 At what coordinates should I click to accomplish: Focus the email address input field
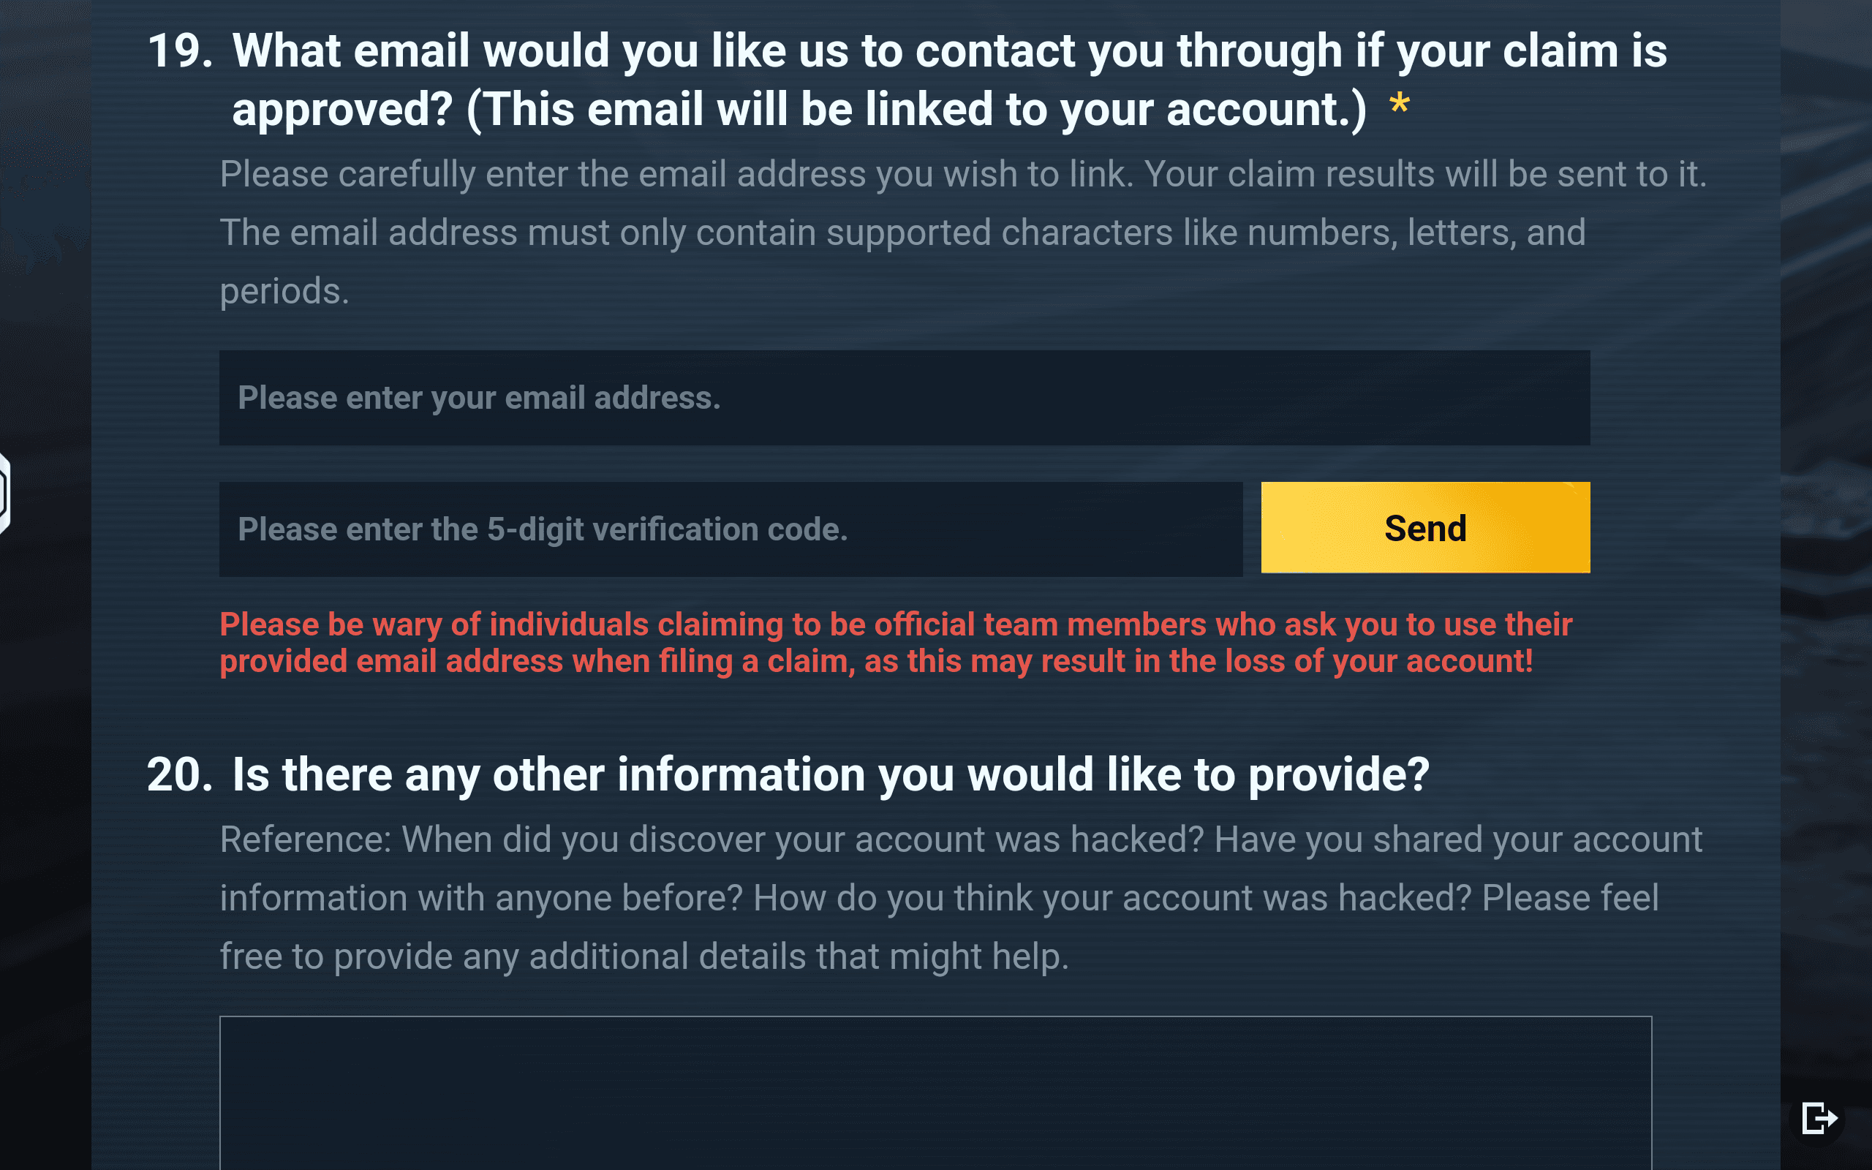(904, 398)
